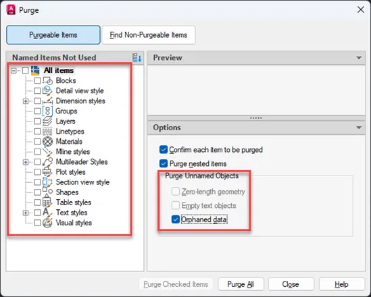Viewport: 371px width, 297px height.
Task: Select the Detail view style label
Action: click(x=80, y=90)
